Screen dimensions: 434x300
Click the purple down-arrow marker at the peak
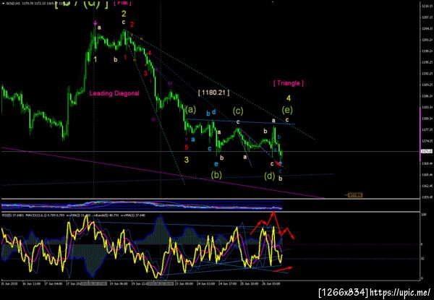95,23
